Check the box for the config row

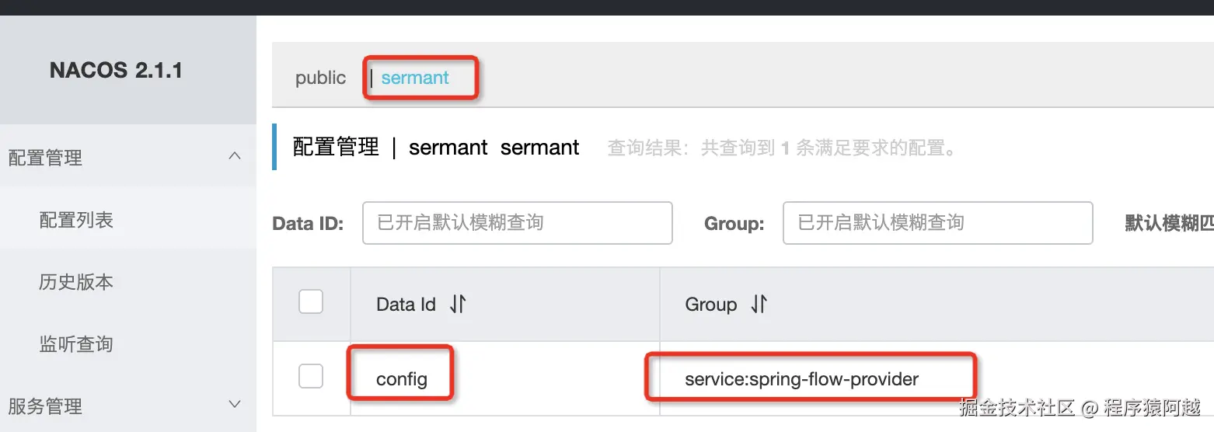tap(311, 377)
